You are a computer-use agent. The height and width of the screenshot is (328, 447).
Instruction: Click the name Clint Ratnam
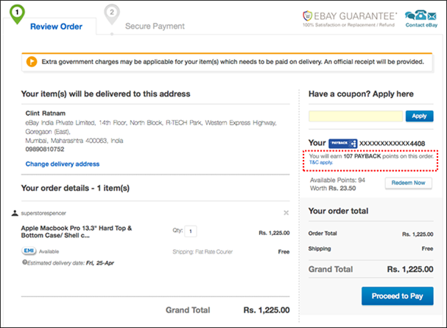[x=46, y=114]
